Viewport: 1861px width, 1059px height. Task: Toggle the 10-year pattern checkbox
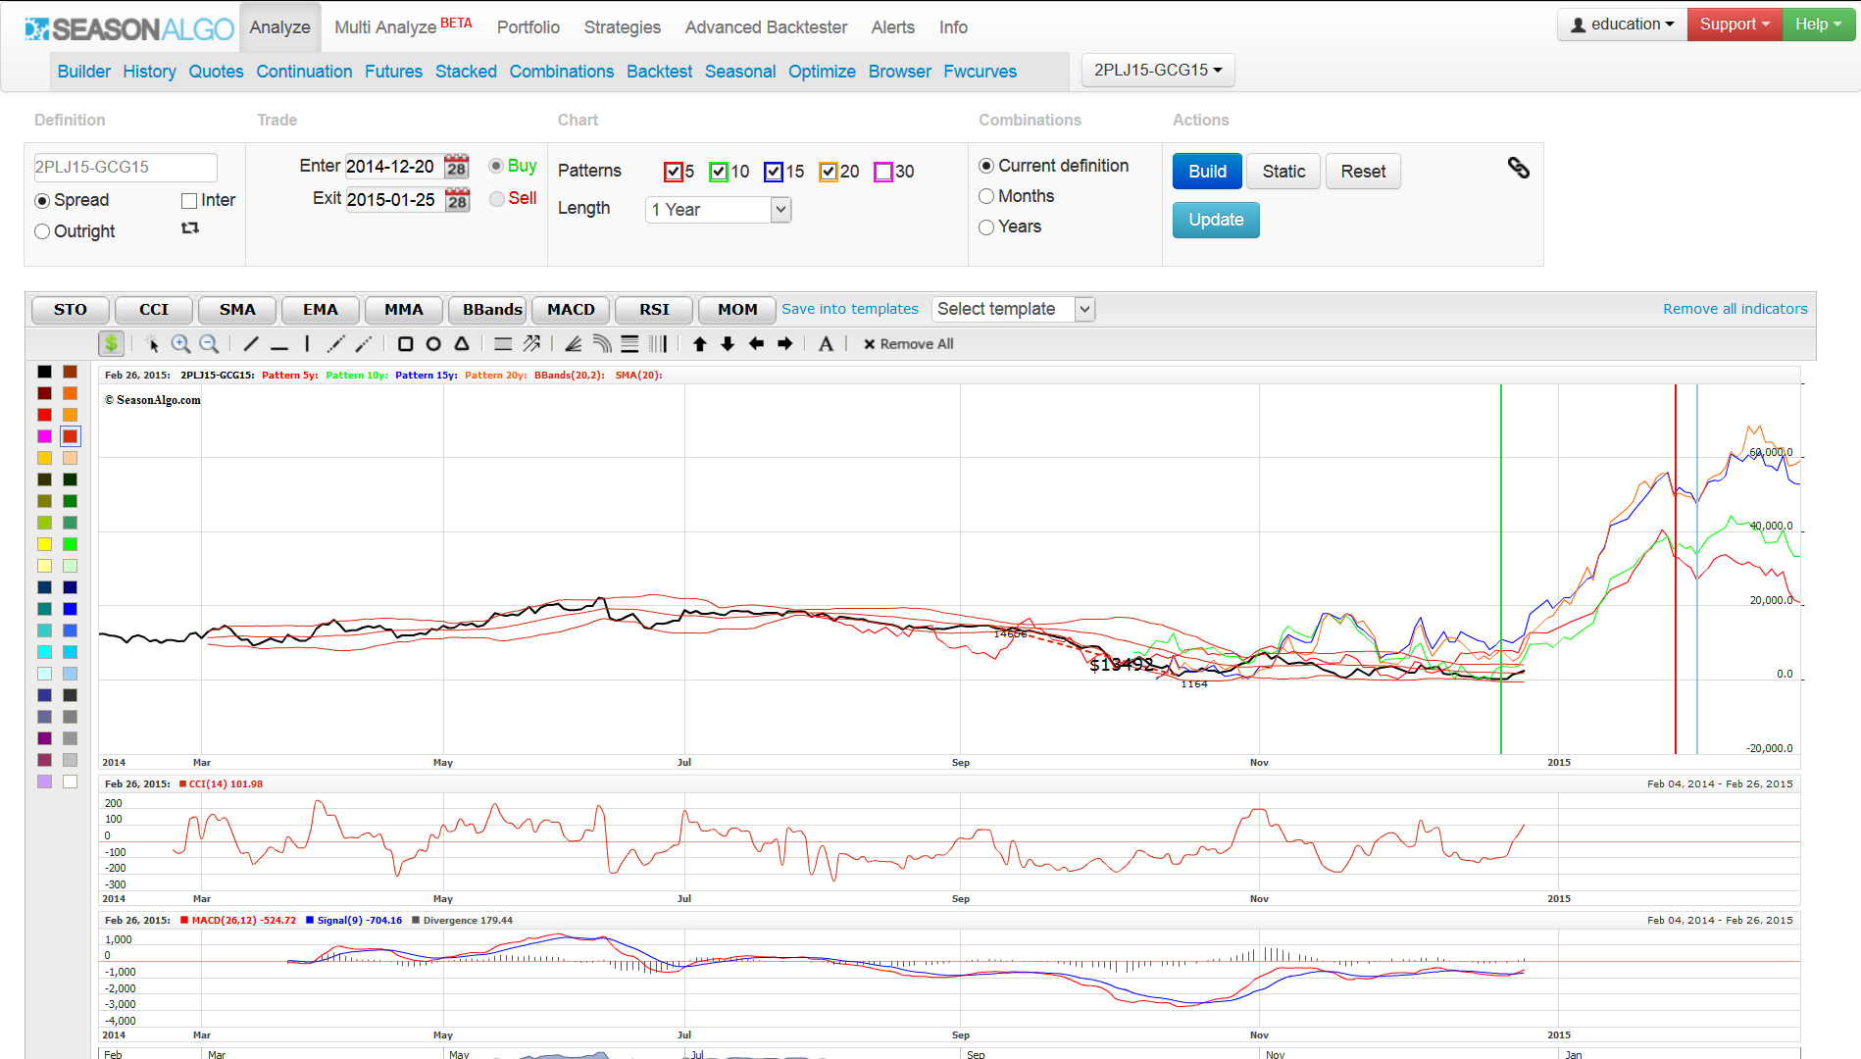[719, 172]
